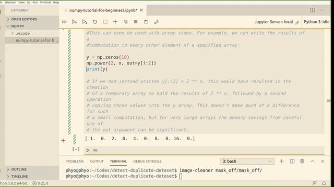334x187 pixels.
Task: Split the editor to the right
Action: pyautogui.click(x=313, y=10)
